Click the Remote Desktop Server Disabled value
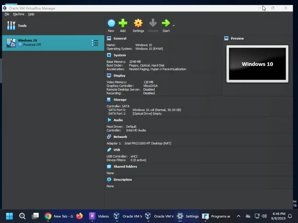The image size is (298, 223). 149,89
